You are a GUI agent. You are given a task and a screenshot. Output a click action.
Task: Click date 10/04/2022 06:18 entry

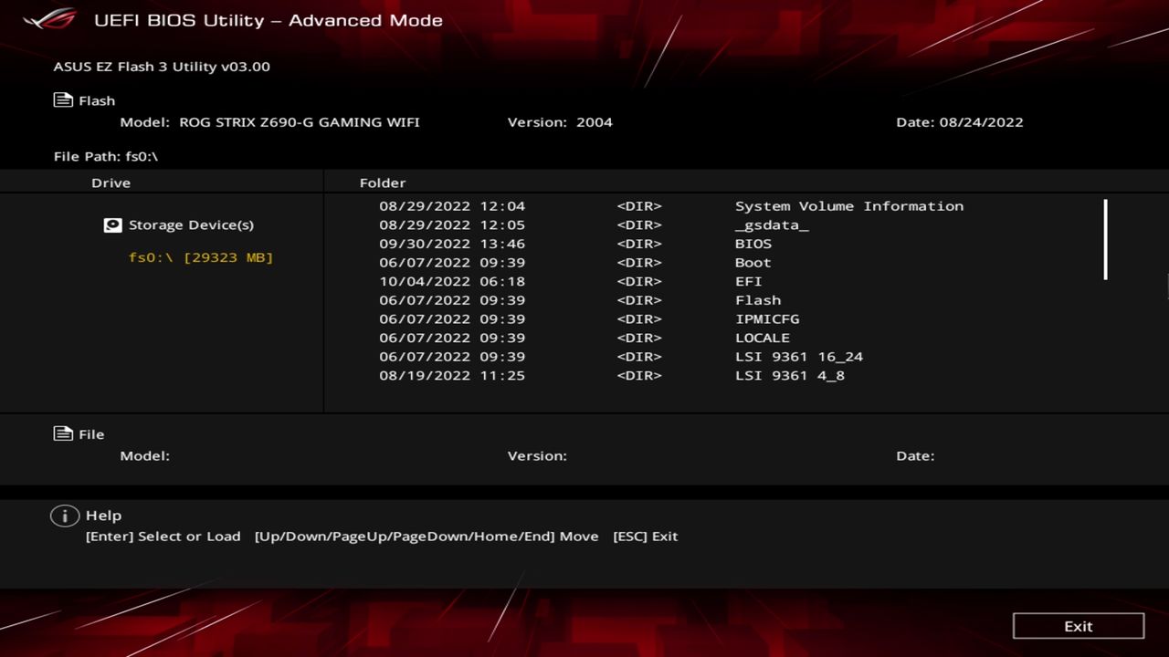coord(452,281)
